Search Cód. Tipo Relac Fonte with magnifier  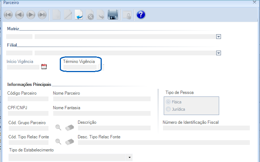58,142
